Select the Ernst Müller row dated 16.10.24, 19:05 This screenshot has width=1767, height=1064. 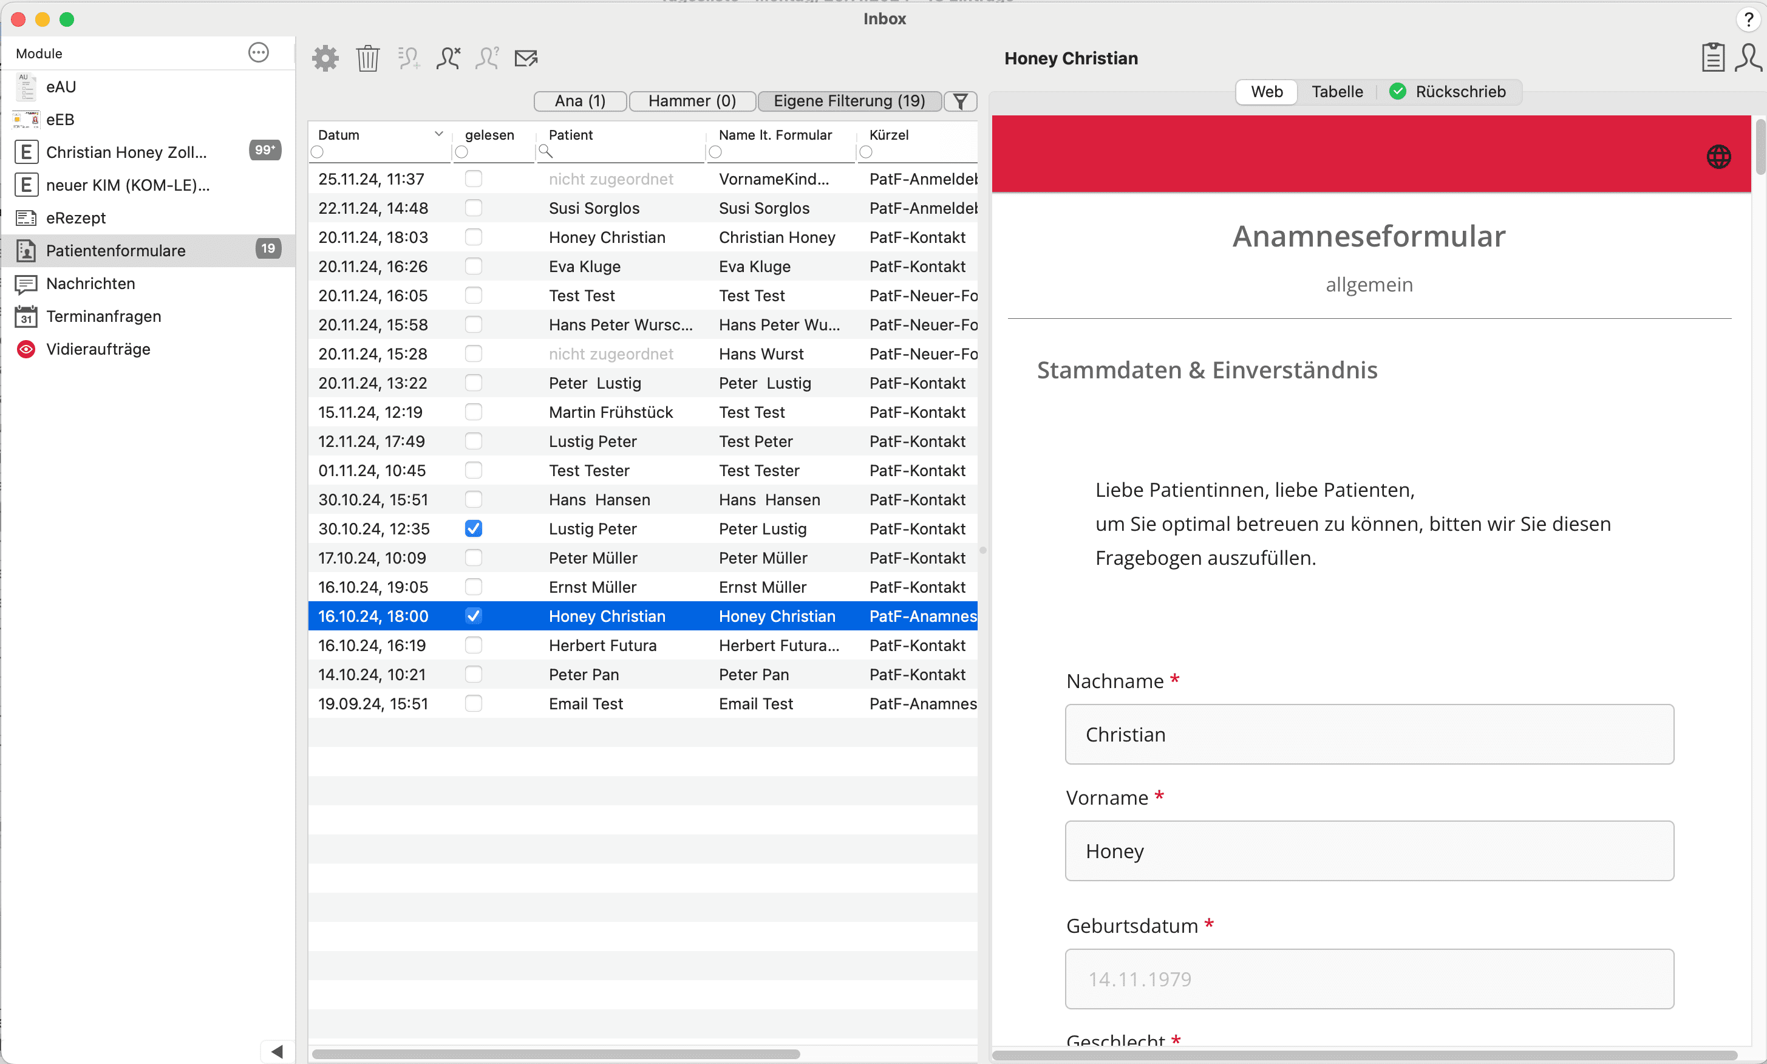[x=642, y=587]
